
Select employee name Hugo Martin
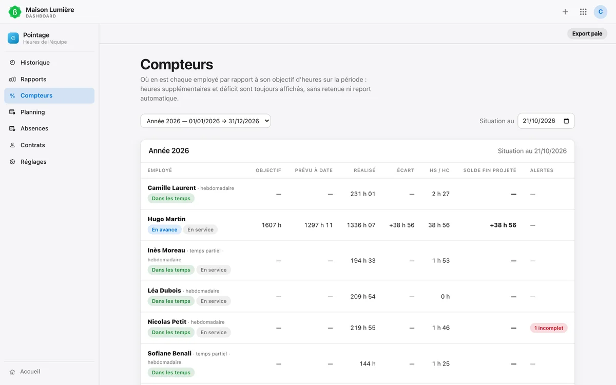point(167,219)
